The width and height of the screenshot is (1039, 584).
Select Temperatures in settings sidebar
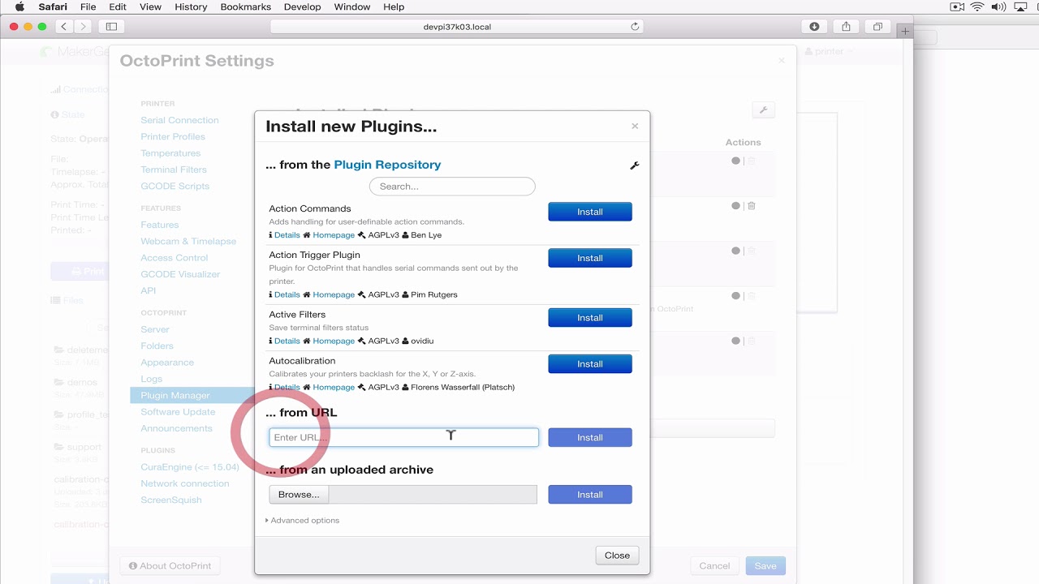point(170,153)
